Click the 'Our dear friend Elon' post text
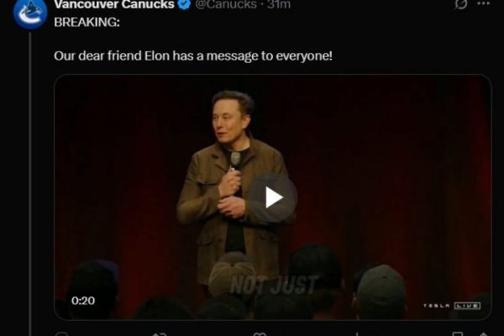504x336 pixels. tap(193, 56)
